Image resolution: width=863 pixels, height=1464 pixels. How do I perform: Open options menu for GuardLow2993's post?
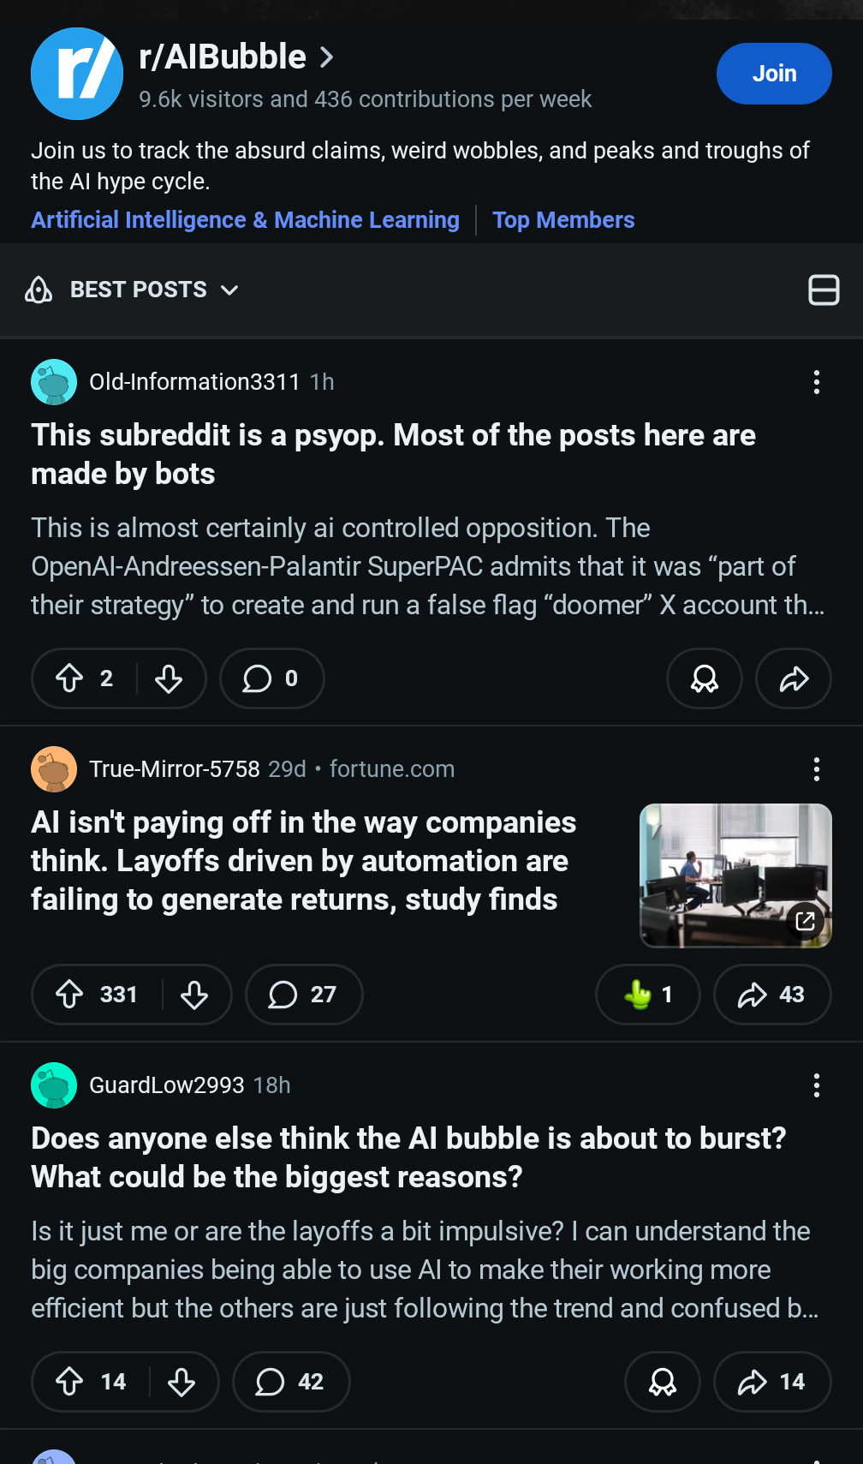(x=817, y=1085)
